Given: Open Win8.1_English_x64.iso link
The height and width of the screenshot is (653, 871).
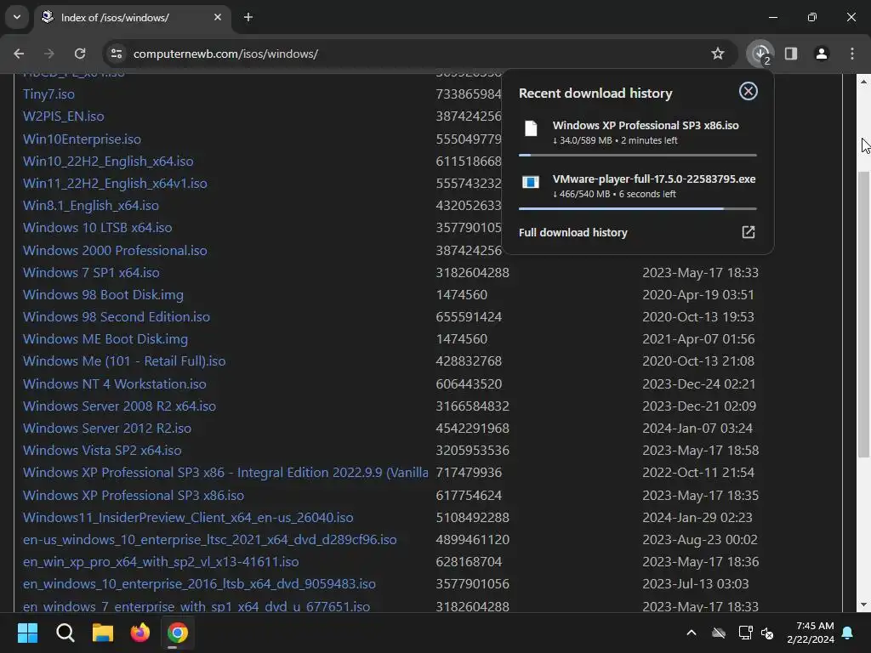Looking at the screenshot, I should [90, 206].
